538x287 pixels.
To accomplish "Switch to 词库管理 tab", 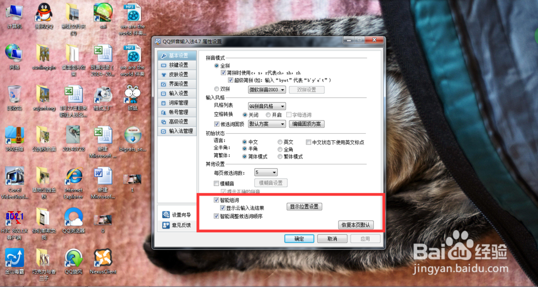I will [177, 103].
